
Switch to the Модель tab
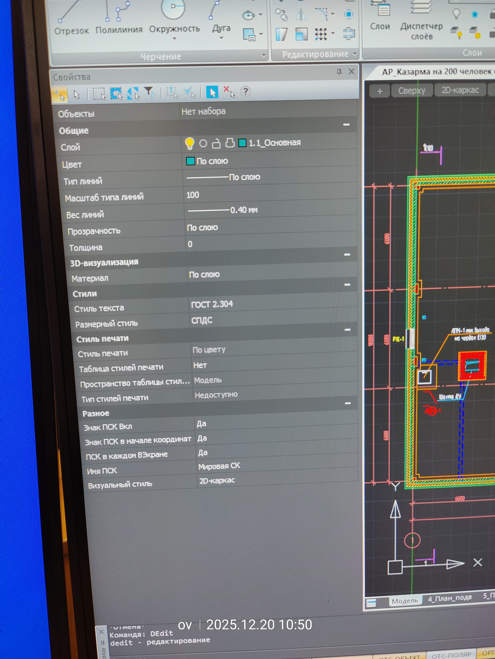tap(405, 601)
